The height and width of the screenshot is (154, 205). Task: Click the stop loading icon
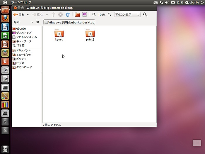[x=60, y=15]
